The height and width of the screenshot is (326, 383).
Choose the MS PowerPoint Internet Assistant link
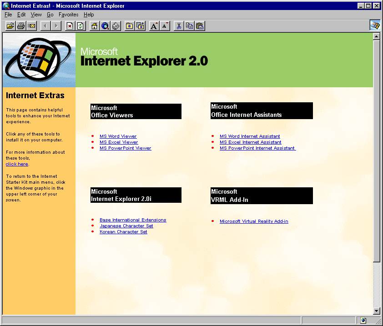pos(258,148)
